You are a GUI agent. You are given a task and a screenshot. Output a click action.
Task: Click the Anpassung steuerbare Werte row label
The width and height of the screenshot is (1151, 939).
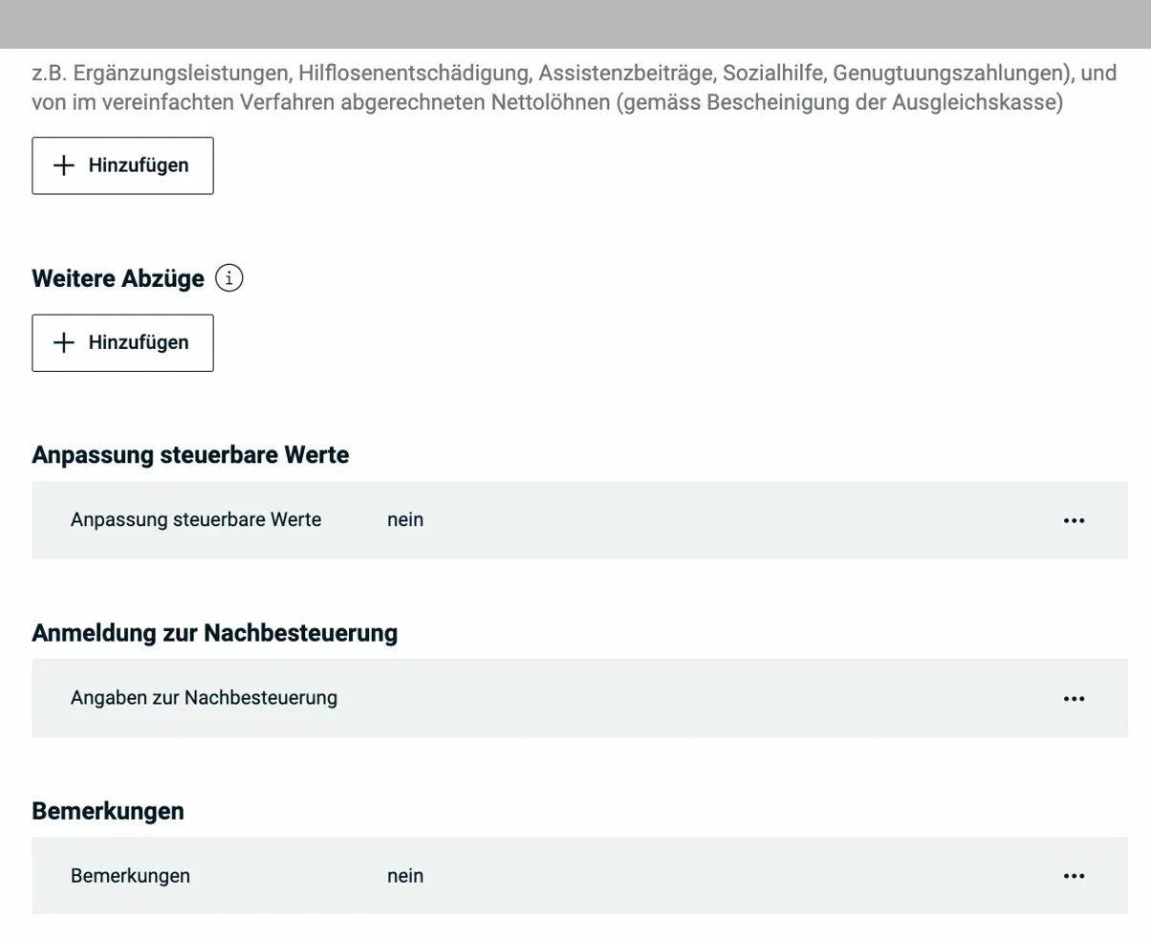(195, 519)
